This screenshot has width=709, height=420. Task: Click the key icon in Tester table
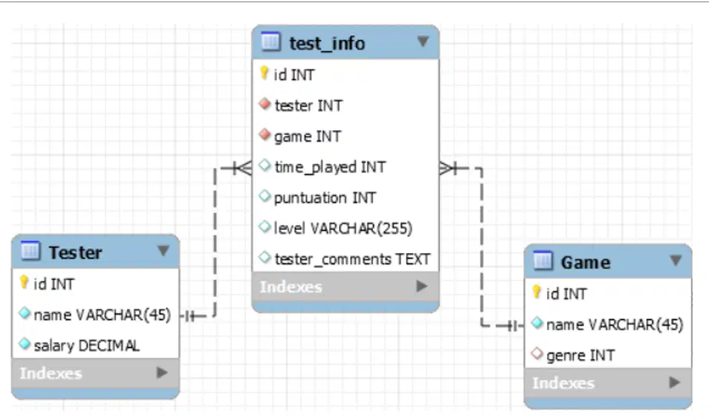click(x=25, y=283)
